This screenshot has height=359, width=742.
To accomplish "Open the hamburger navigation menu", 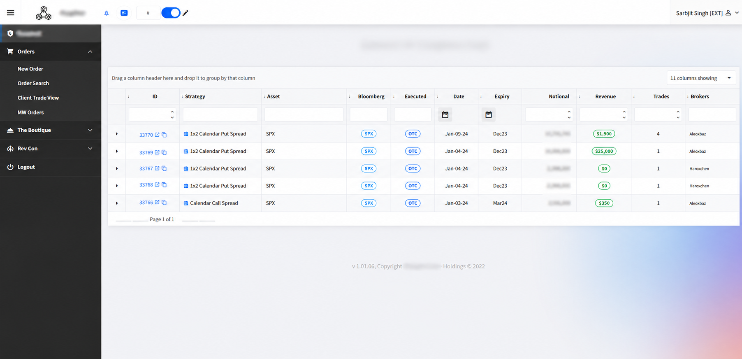I will click(11, 13).
